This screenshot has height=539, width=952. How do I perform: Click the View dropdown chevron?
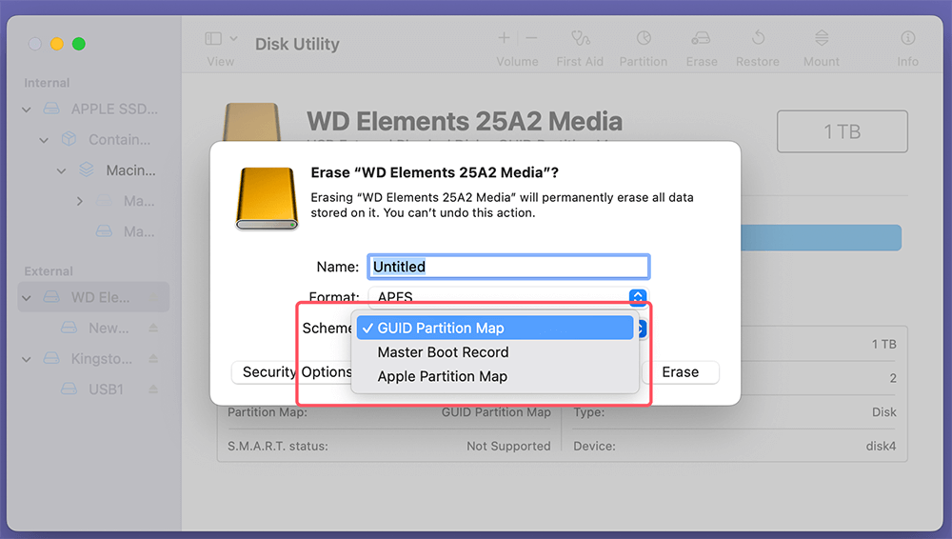234,38
